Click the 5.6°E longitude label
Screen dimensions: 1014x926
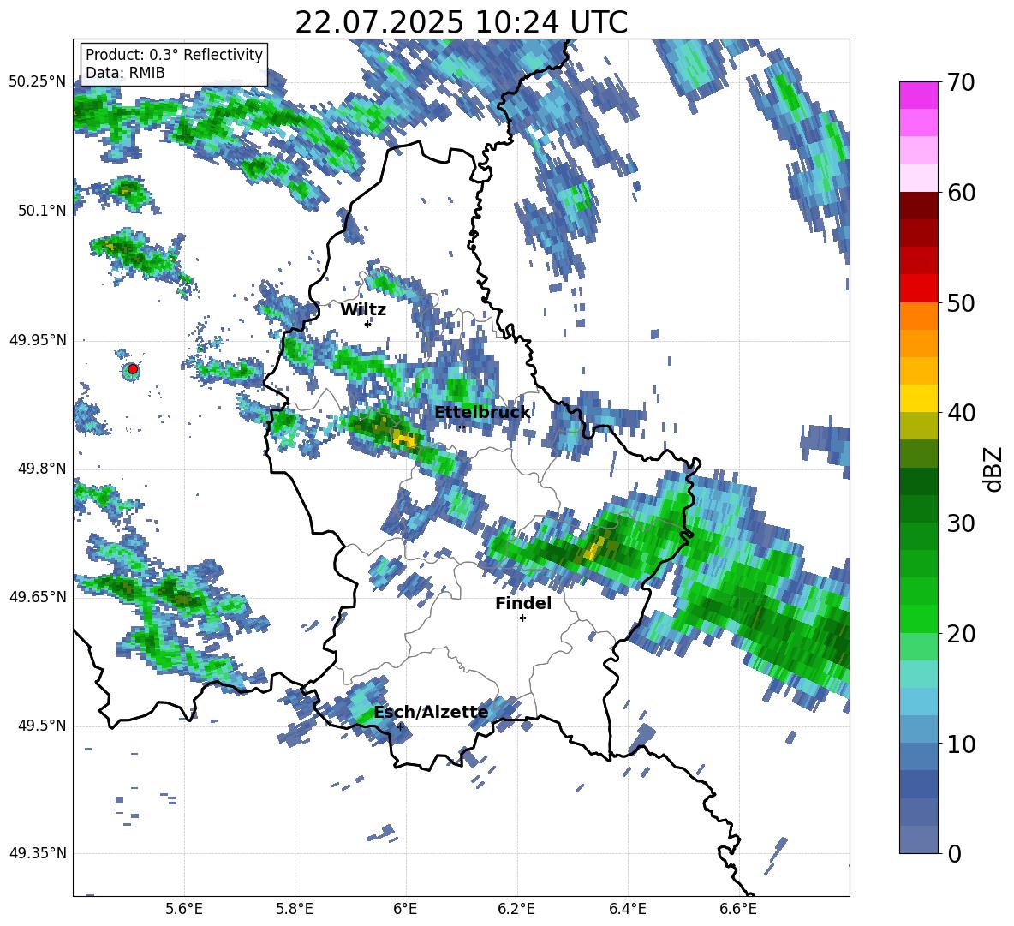tap(184, 909)
